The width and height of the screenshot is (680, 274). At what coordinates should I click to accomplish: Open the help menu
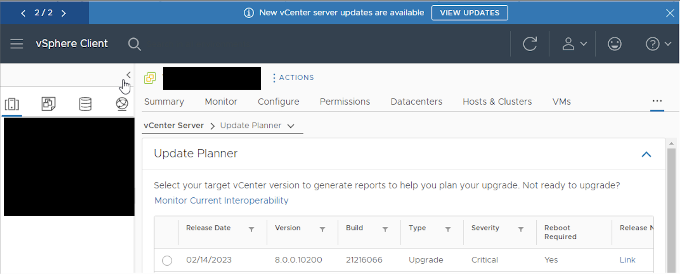pos(658,44)
